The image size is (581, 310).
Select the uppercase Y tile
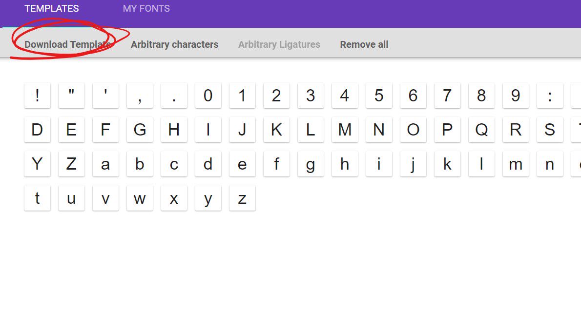tap(37, 164)
